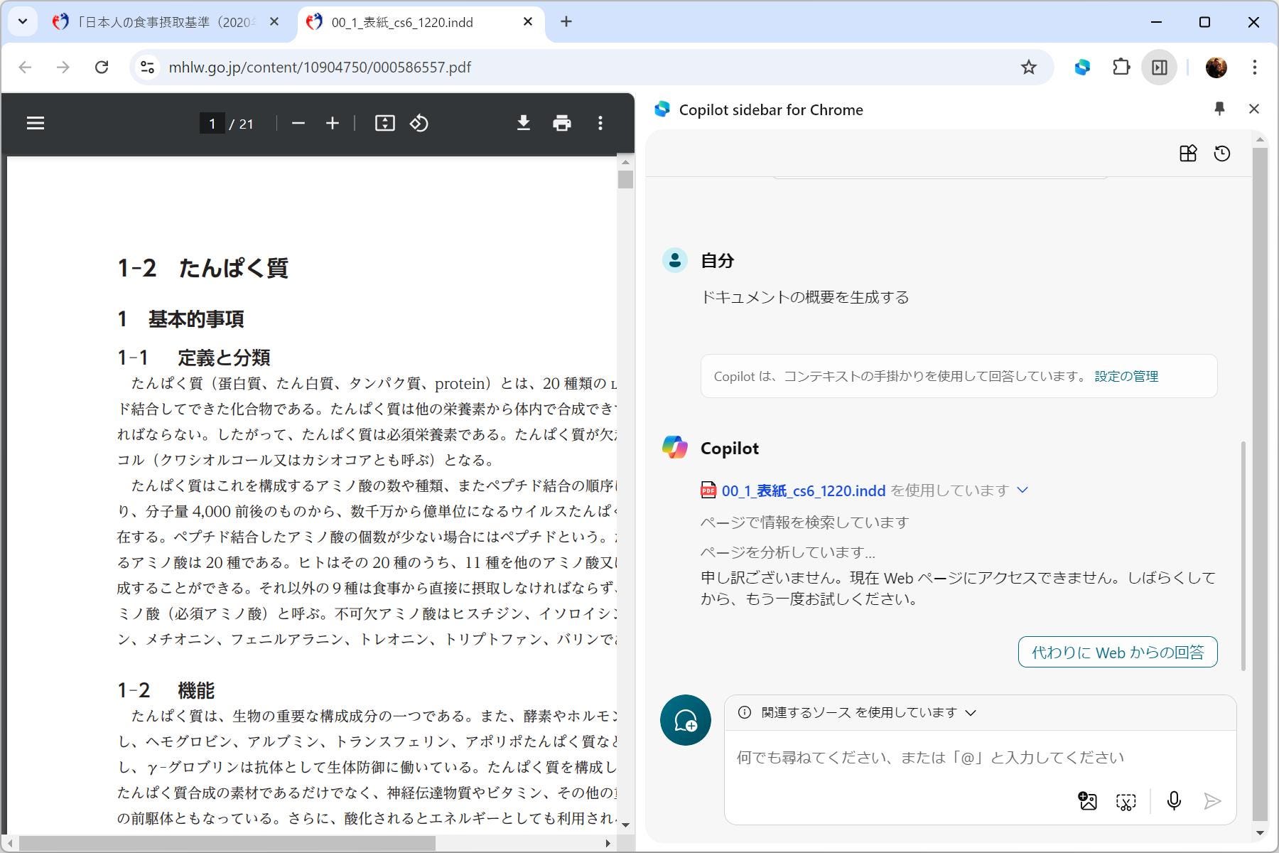Click the 'ドキュメントの概要を生成する' message
The height and width of the screenshot is (853, 1279).
(804, 297)
